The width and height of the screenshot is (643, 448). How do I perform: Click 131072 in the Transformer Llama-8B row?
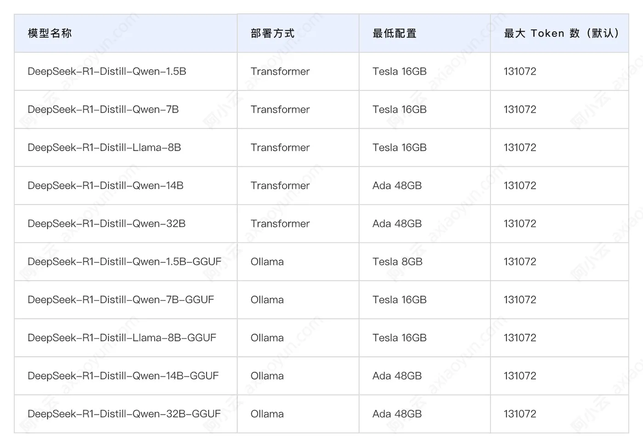pos(520,147)
